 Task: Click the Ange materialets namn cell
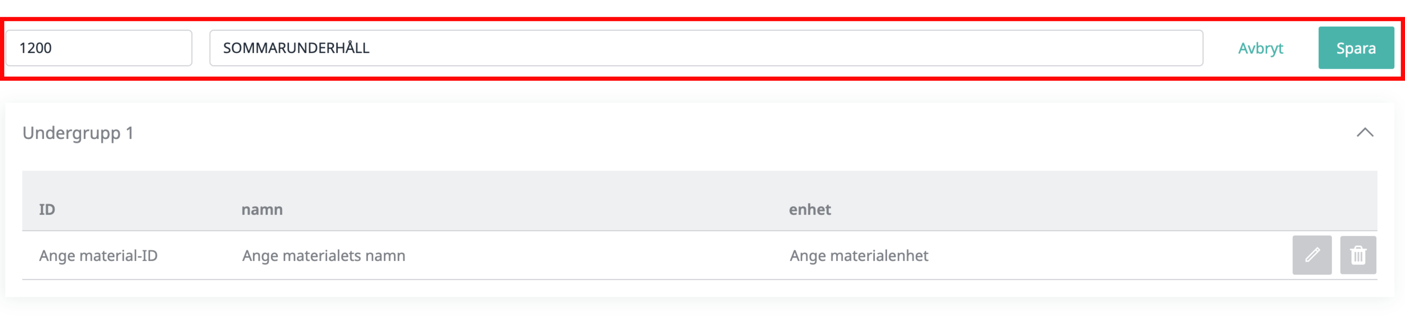(324, 255)
